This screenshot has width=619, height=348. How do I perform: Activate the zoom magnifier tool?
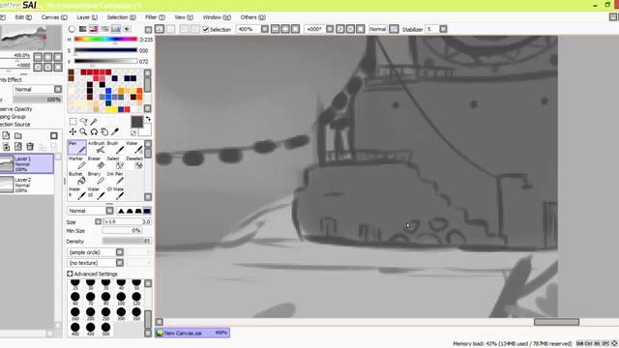click(x=83, y=131)
